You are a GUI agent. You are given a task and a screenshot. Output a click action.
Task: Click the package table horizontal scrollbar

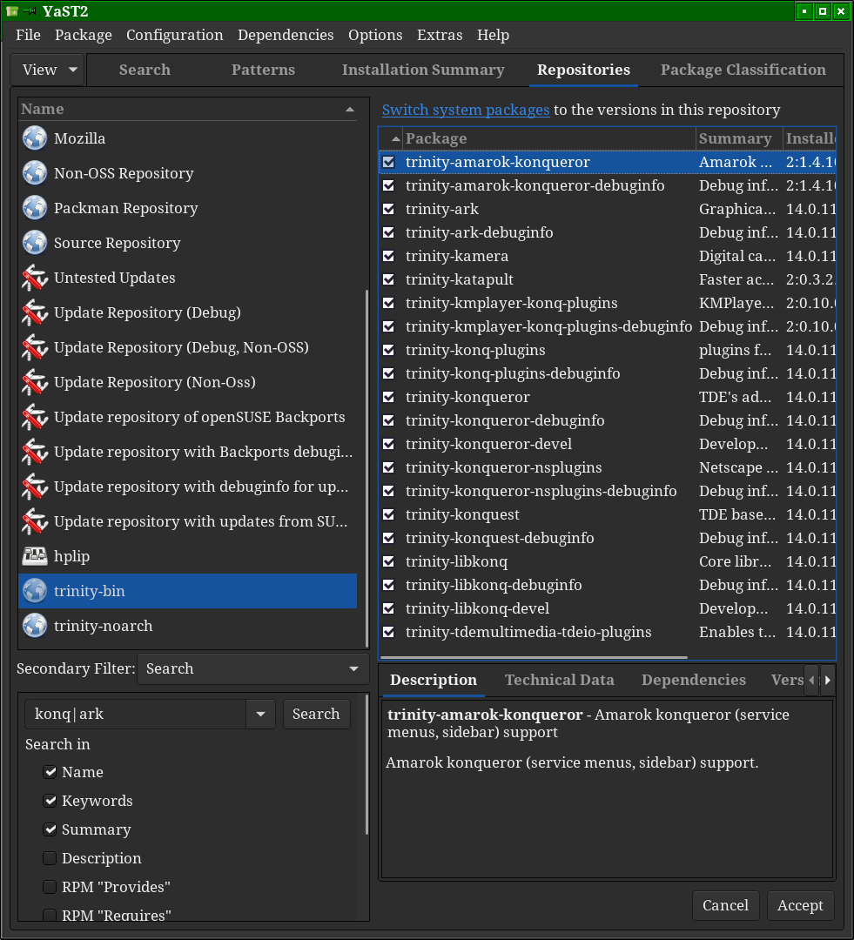pyautogui.click(x=535, y=658)
